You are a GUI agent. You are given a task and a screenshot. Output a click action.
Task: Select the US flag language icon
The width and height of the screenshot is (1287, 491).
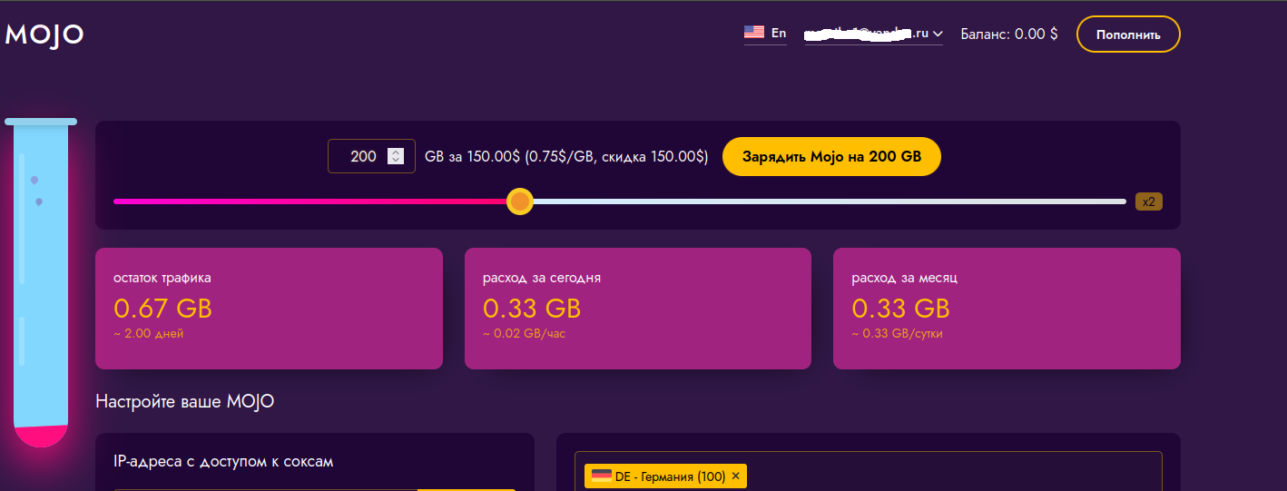[754, 32]
